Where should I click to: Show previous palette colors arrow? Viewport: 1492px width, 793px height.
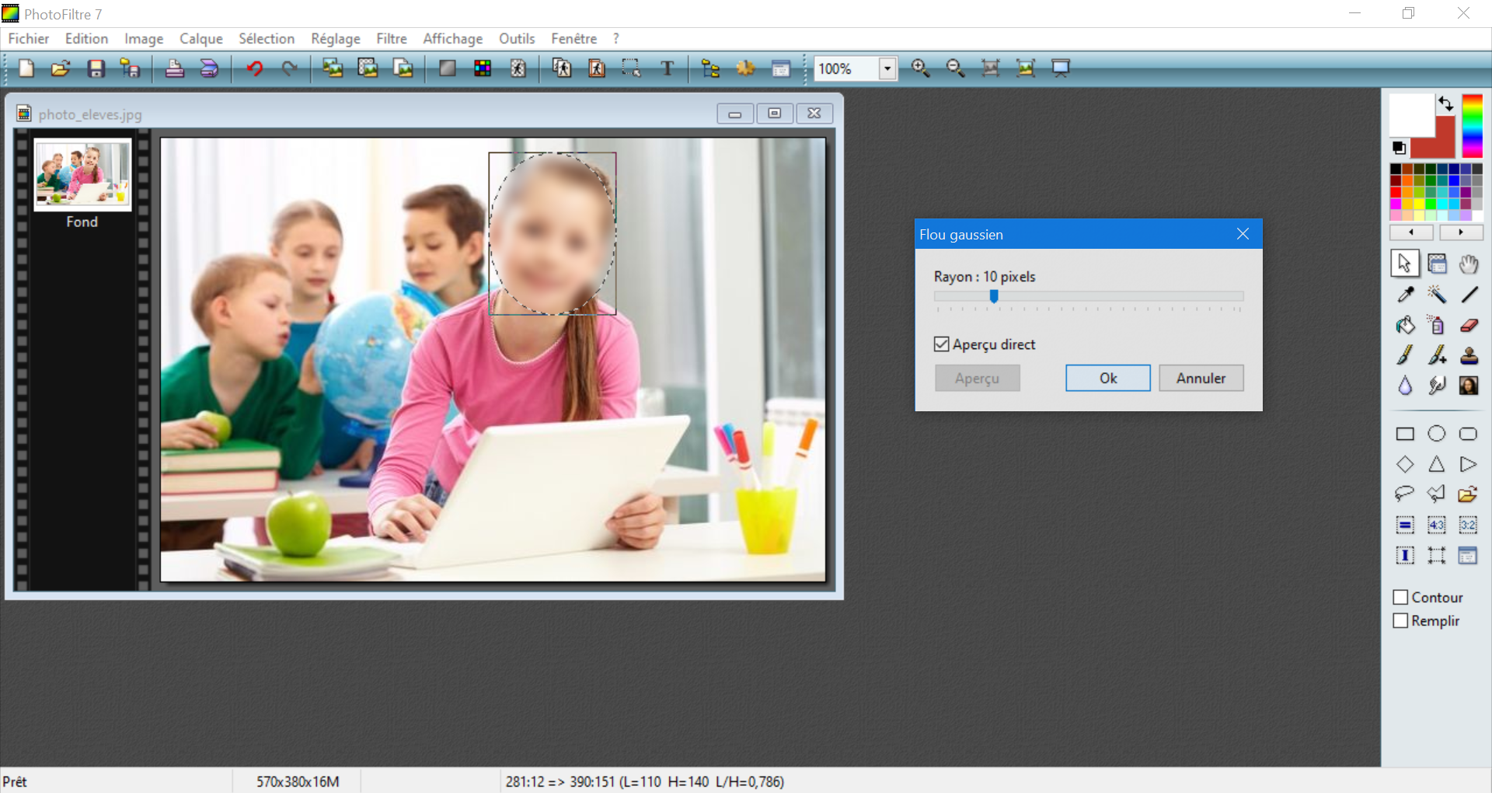click(x=1410, y=232)
